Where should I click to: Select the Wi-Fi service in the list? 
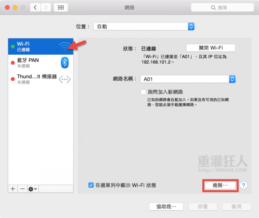coord(33,47)
